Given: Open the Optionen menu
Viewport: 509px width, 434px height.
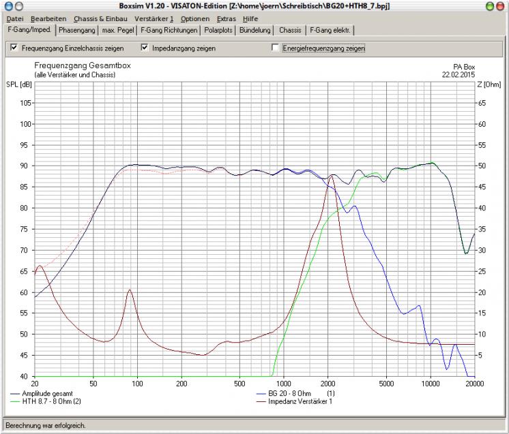Looking at the screenshot, I should (x=196, y=18).
